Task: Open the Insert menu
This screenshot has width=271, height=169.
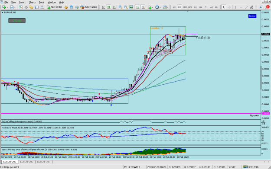Action: tap(22, 3)
